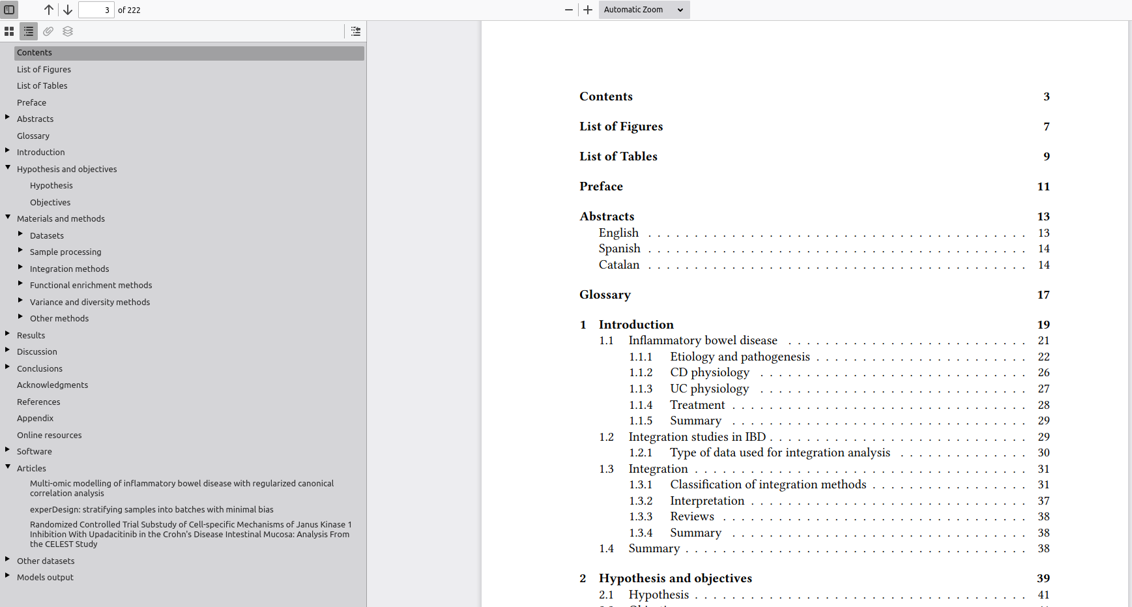Expand the Datasets outline subsection
The width and height of the screenshot is (1132, 607).
tap(21, 235)
